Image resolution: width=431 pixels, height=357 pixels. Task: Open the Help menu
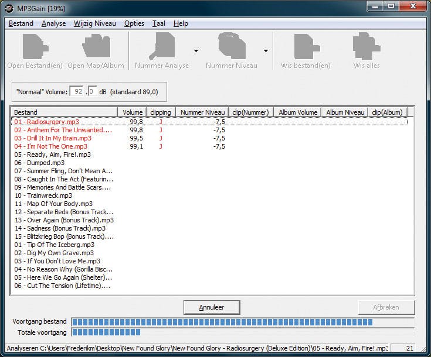tap(181, 23)
